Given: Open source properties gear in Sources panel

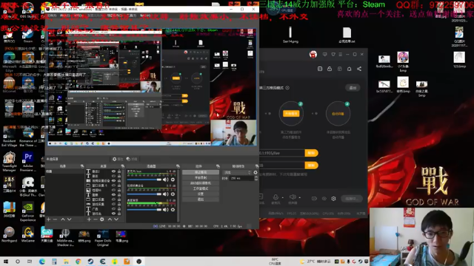Looking at the screenshot, I should (102, 219).
